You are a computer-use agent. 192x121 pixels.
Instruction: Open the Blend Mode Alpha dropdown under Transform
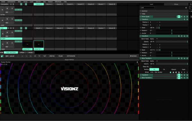tap(154, 39)
